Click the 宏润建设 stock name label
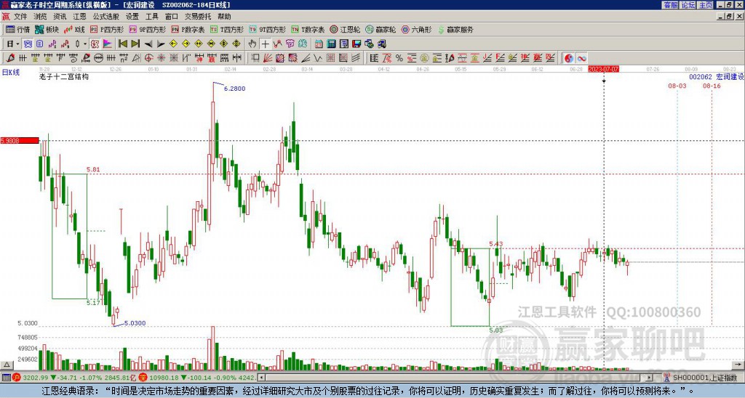Image resolution: width=745 pixels, height=398 pixels. [x=729, y=76]
